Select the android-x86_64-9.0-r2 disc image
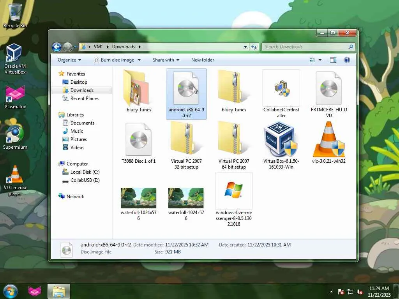 pos(186,94)
